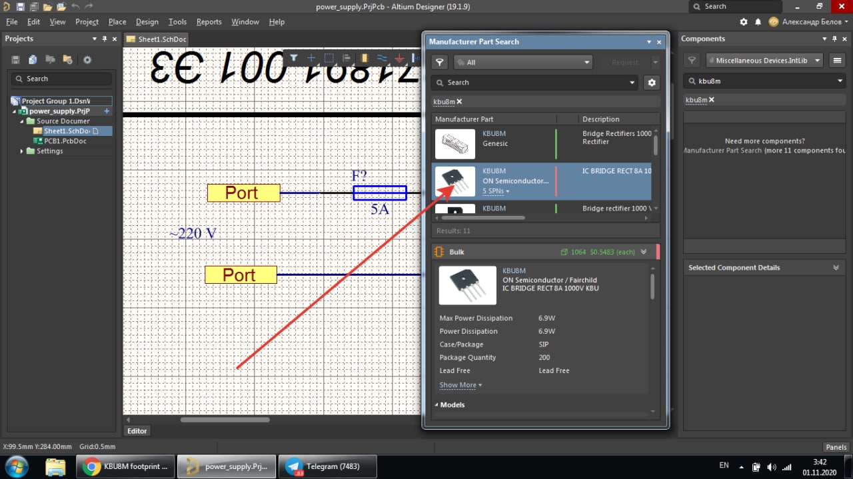Open the Components panel hamburger menu

coord(837,61)
